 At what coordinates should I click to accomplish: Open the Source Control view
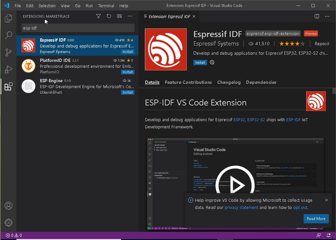pos(9,52)
